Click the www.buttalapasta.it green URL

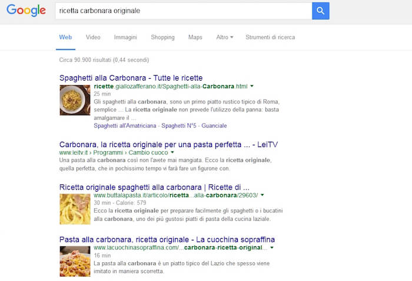point(176,195)
